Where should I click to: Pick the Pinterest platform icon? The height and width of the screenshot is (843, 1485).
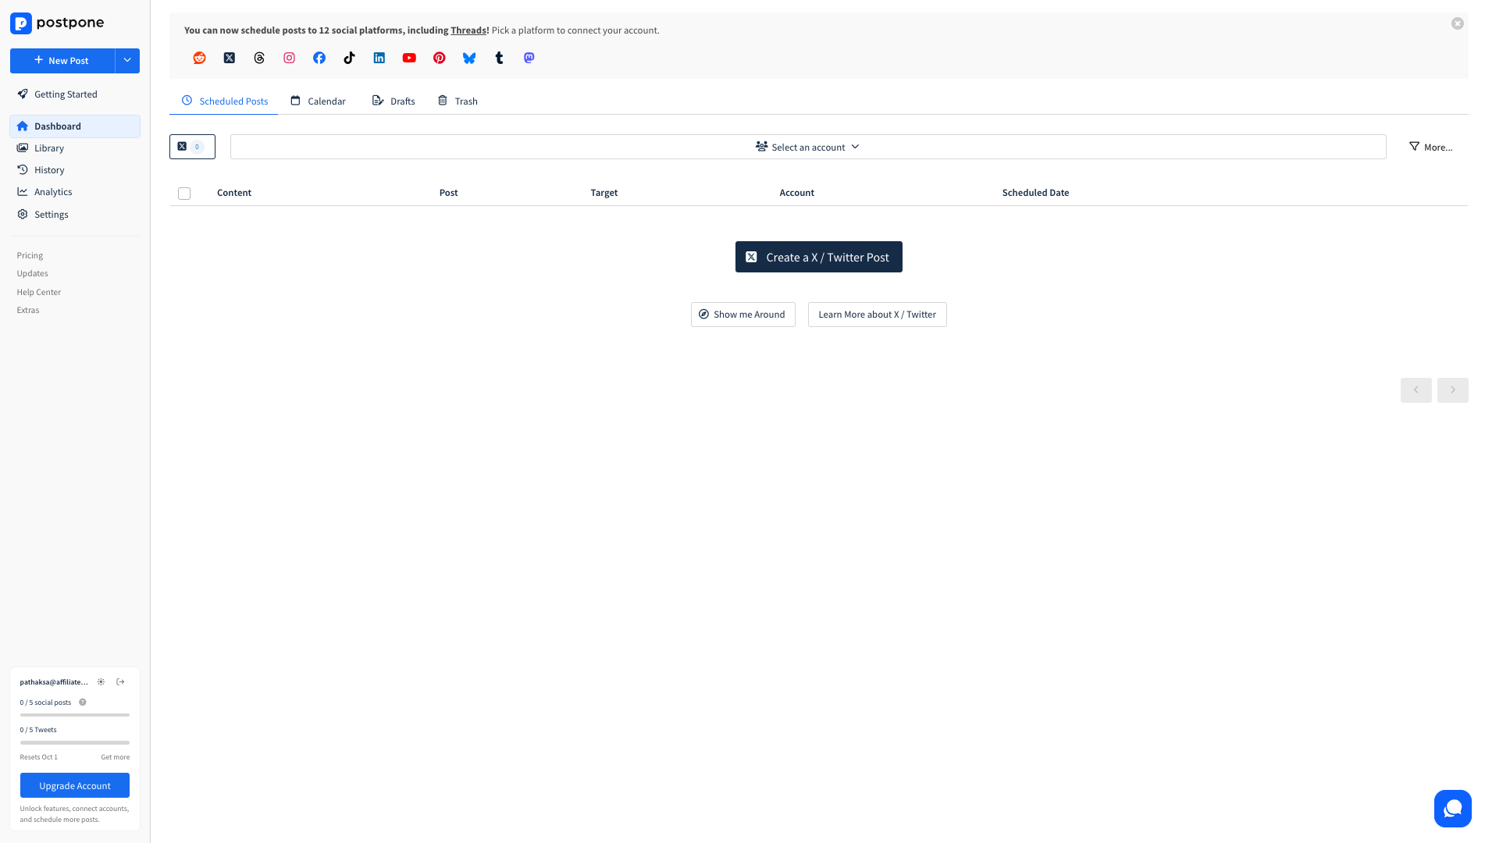[x=439, y=58]
